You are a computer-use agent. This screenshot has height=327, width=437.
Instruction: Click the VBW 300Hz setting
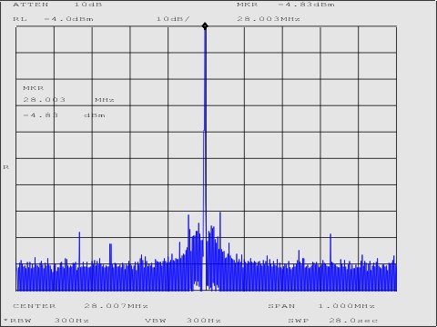(x=183, y=321)
